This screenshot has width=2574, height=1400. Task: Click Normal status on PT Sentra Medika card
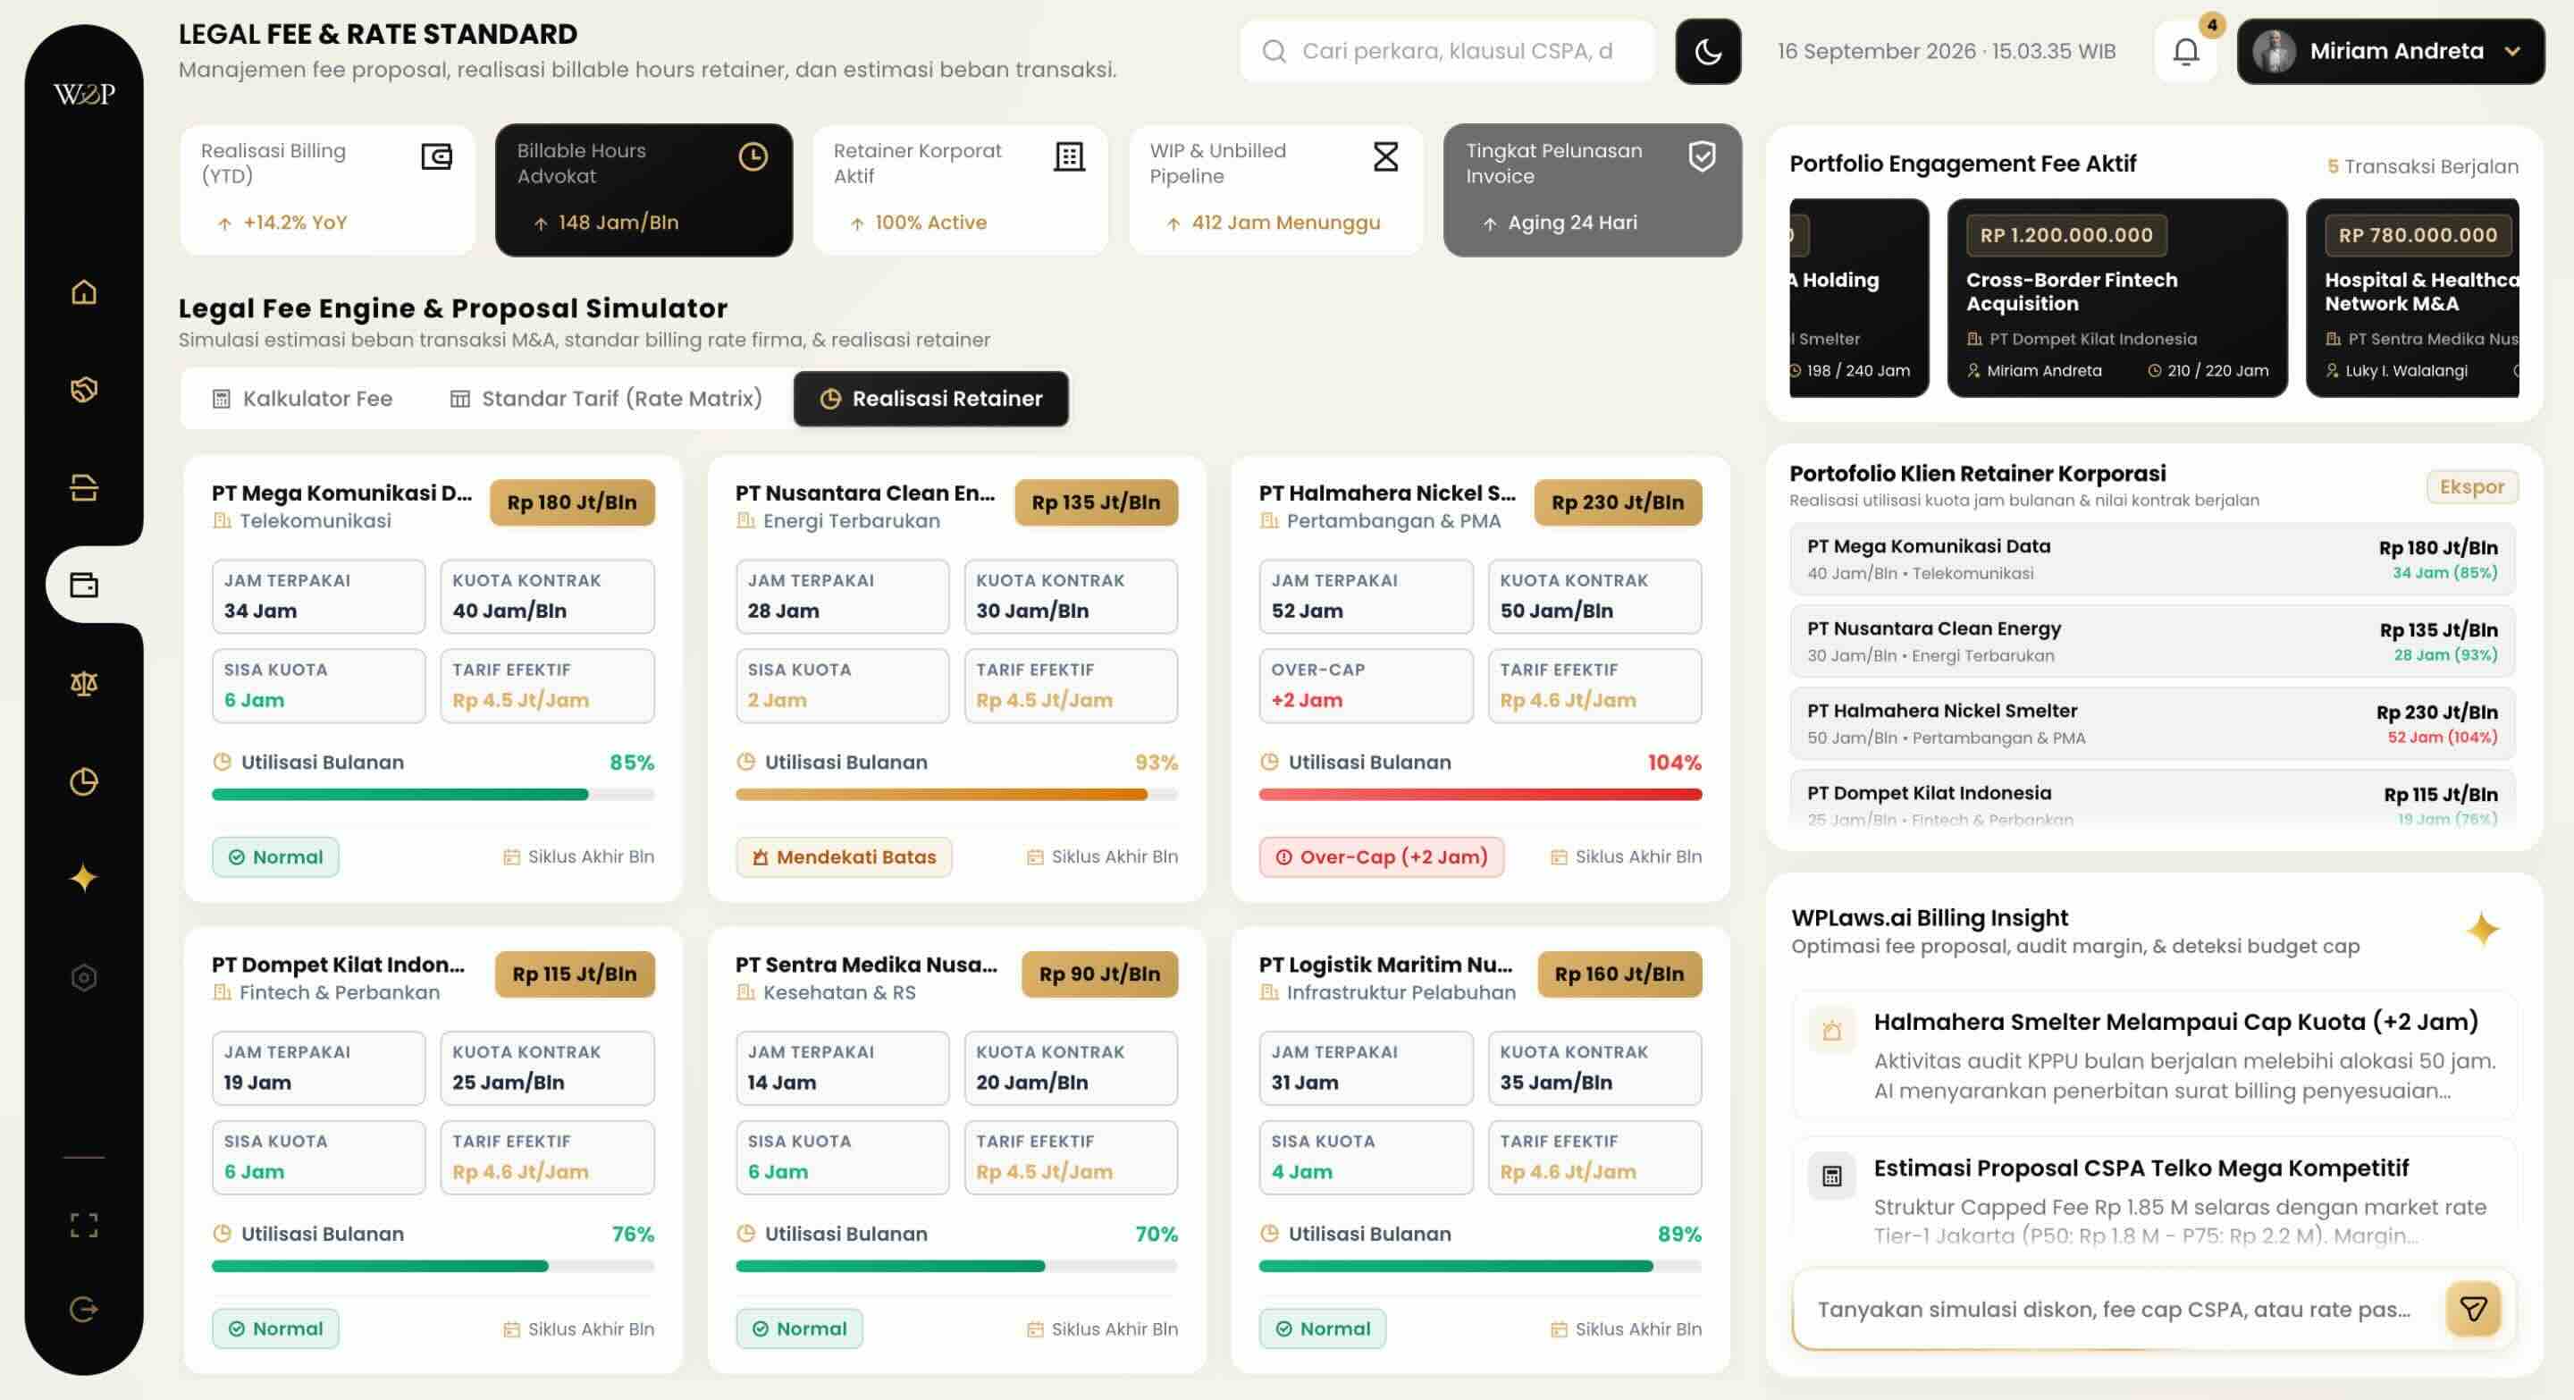[799, 1329]
